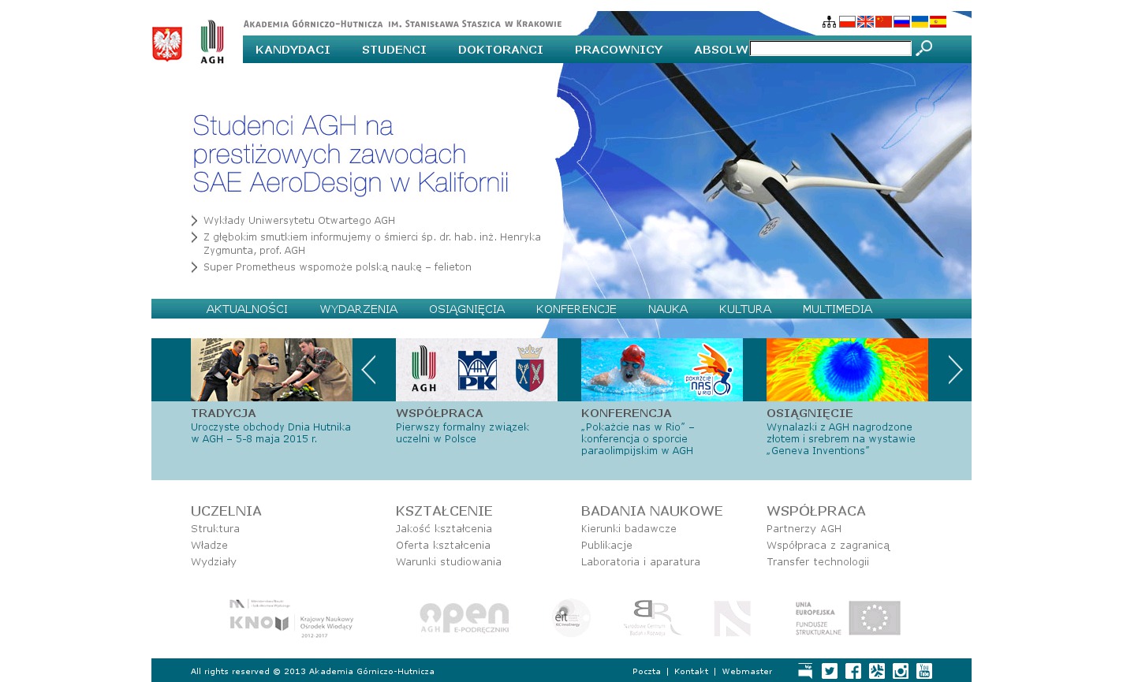Viewport: 1123px width, 682px height.
Task: Open the Poczta link in footer
Action: click(647, 672)
